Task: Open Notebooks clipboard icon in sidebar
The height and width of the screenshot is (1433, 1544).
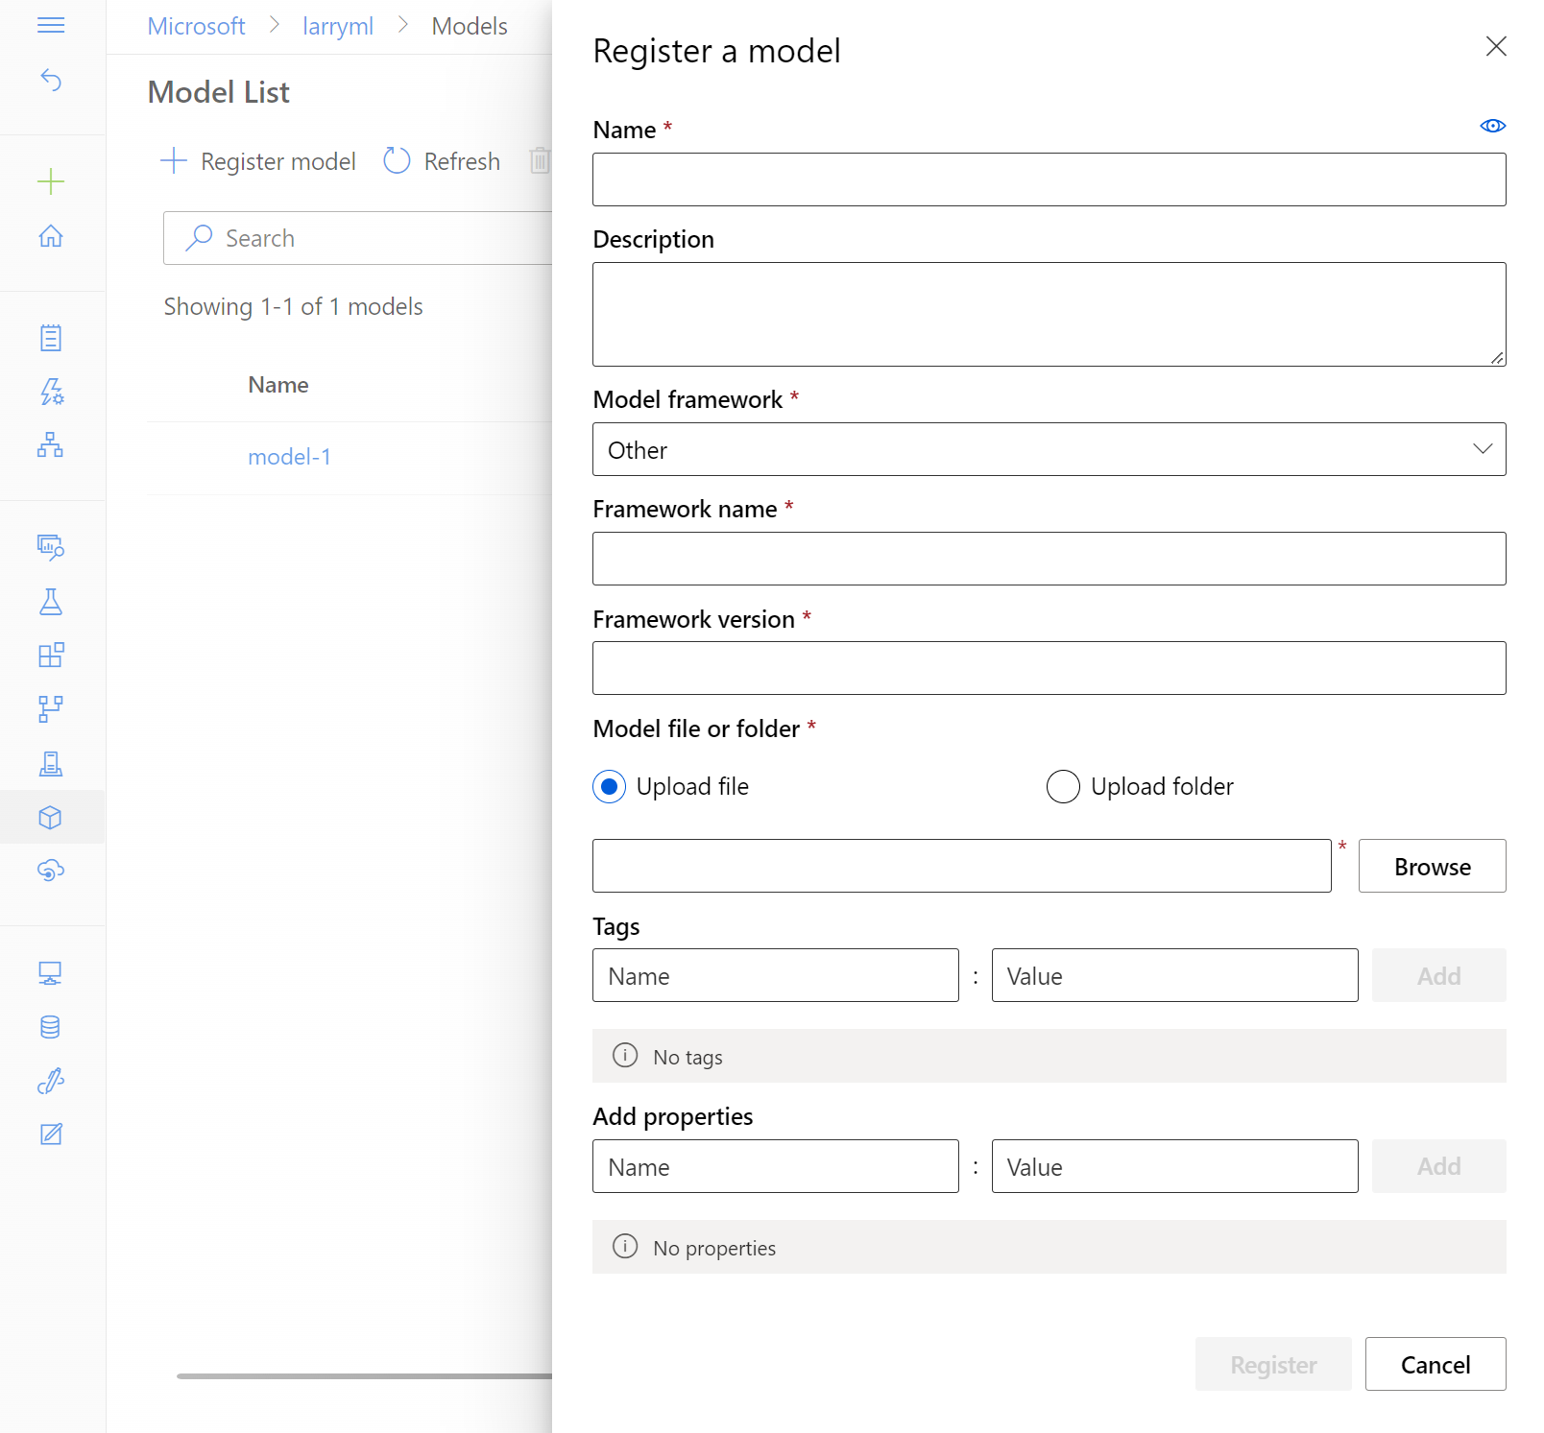Action: (51, 338)
